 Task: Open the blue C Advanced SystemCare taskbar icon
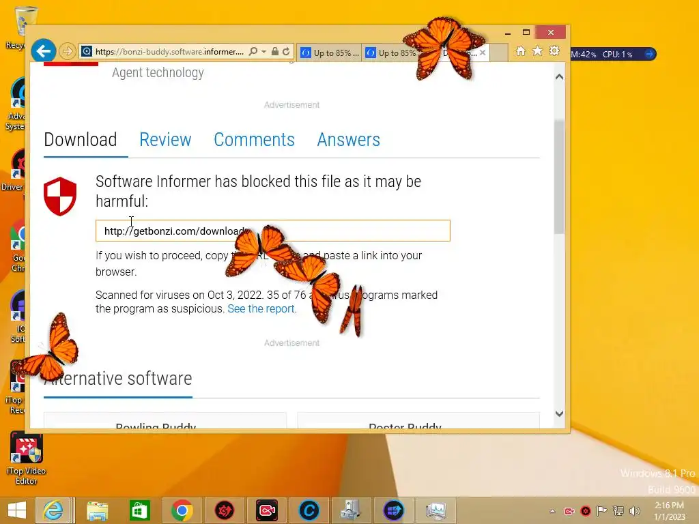(x=309, y=510)
